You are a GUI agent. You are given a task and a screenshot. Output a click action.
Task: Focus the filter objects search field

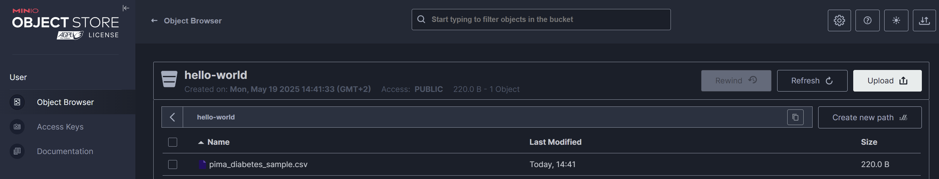tap(541, 19)
